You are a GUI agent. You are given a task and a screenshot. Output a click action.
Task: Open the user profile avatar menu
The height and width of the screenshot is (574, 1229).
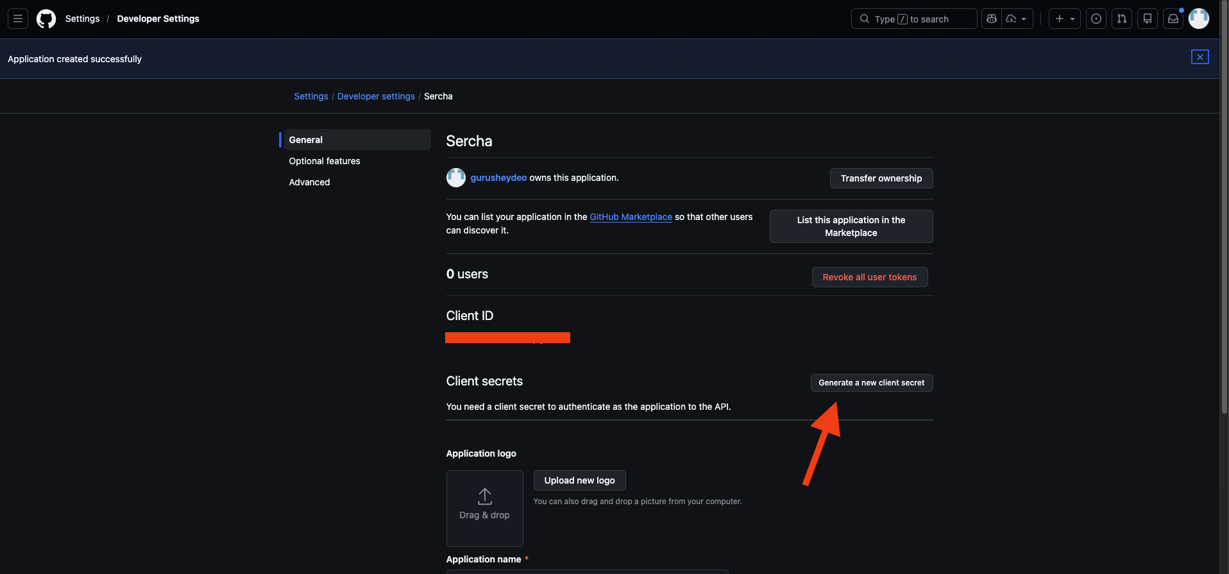click(x=1199, y=19)
